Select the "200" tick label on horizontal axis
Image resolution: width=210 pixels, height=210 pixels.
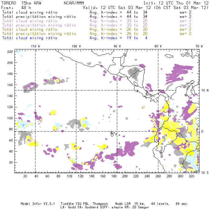tap(125, 176)
